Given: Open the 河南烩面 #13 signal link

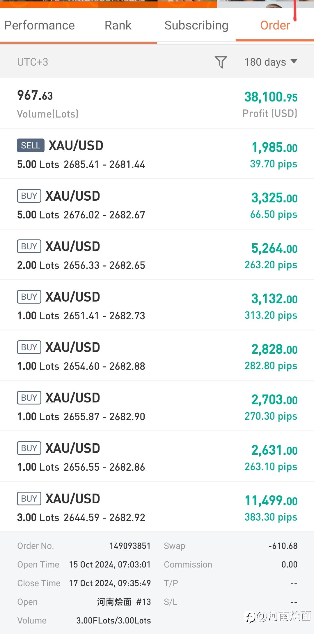Looking at the screenshot, I should click(124, 602).
